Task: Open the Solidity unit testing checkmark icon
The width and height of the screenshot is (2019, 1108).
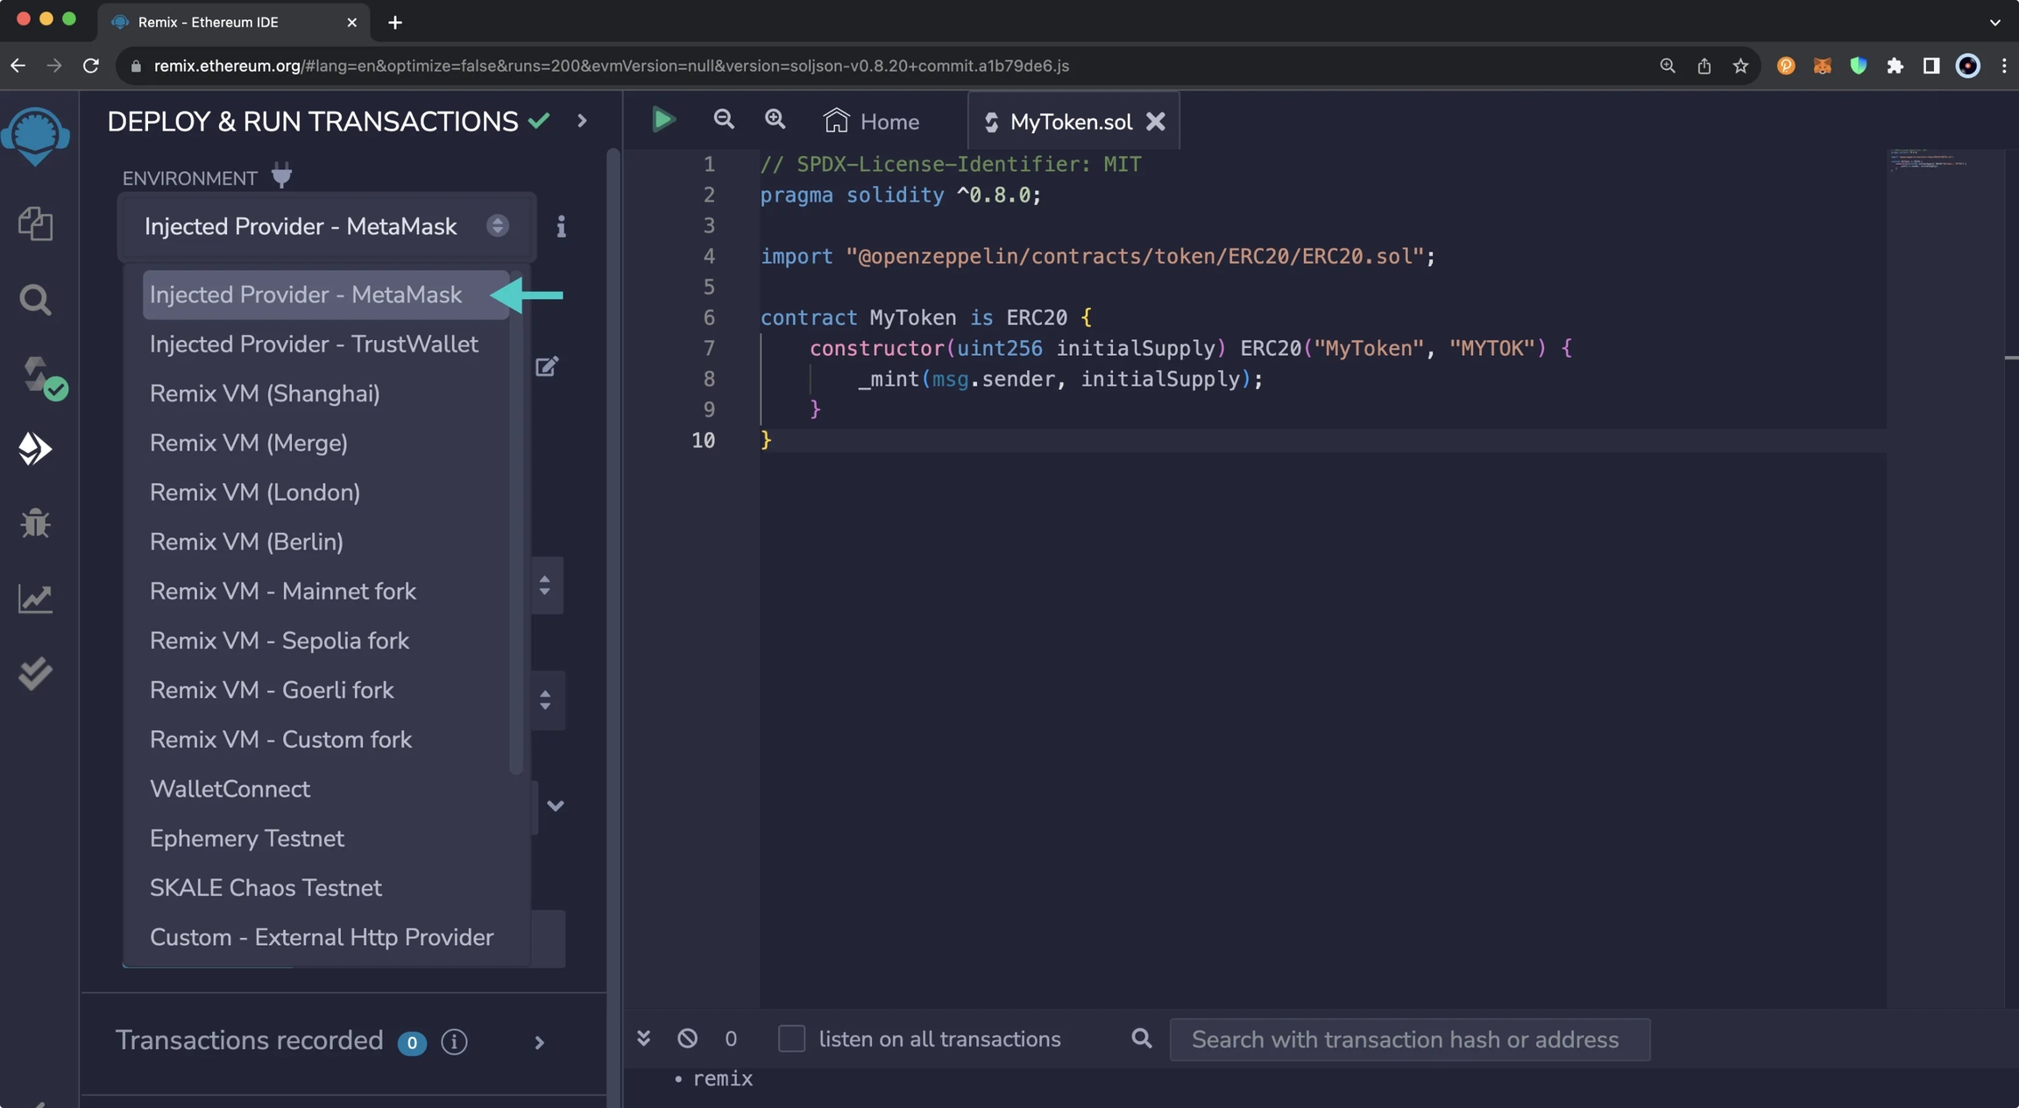Action: click(x=35, y=673)
